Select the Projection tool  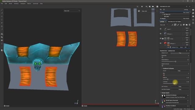tap(2, 16)
